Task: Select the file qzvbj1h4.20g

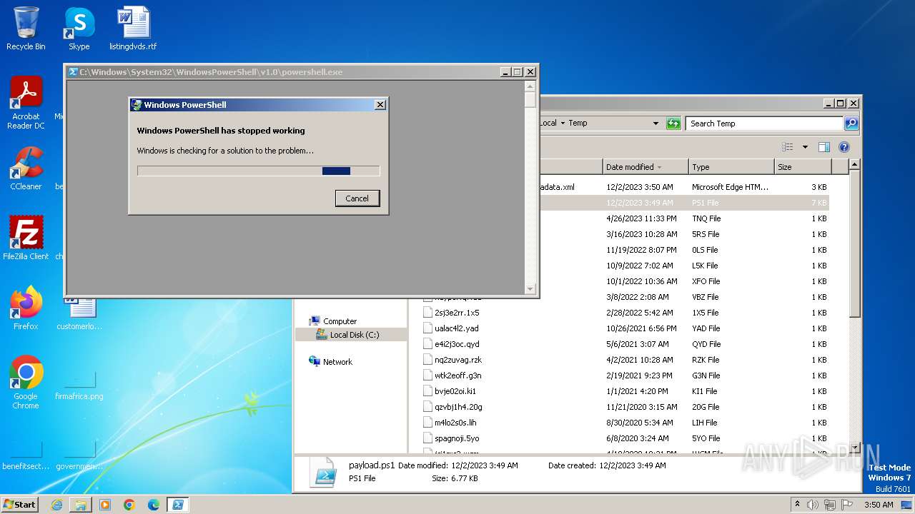Action: (x=458, y=407)
